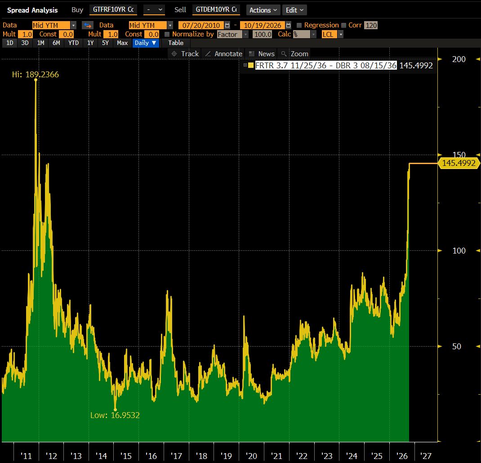Select the 3D range tab
The height and width of the screenshot is (463, 481).
pyautogui.click(x=25, y=43)
